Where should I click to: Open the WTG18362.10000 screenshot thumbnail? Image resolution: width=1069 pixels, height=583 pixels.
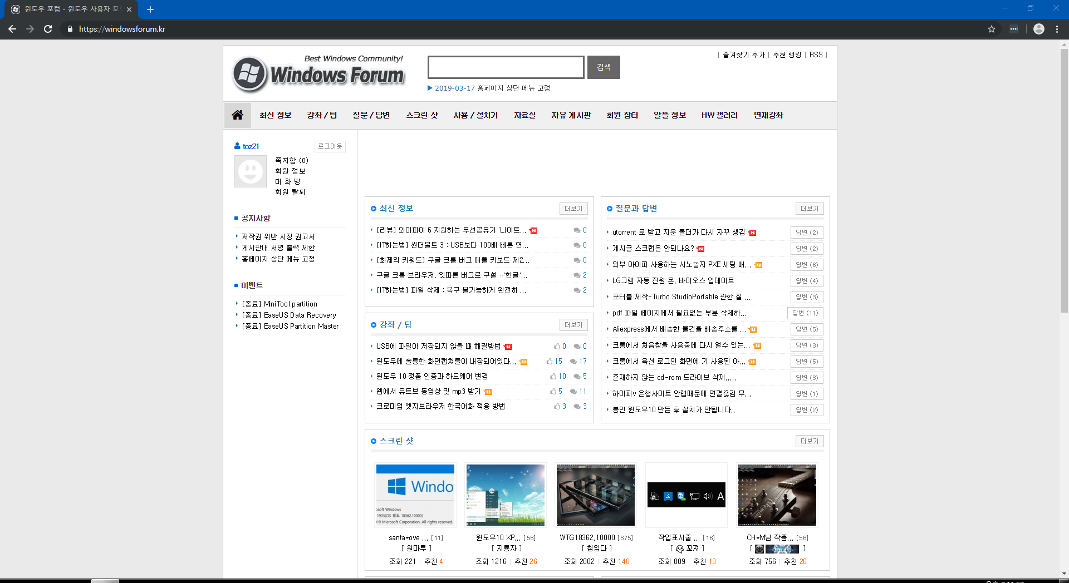pos(596,495)
